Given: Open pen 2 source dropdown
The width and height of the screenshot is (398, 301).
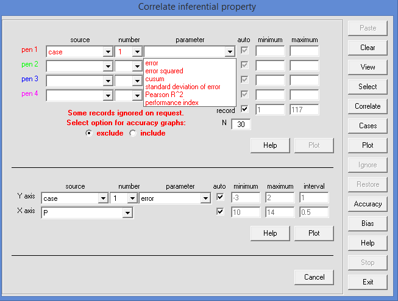Looking at the screenshot, I should point(107,66).
